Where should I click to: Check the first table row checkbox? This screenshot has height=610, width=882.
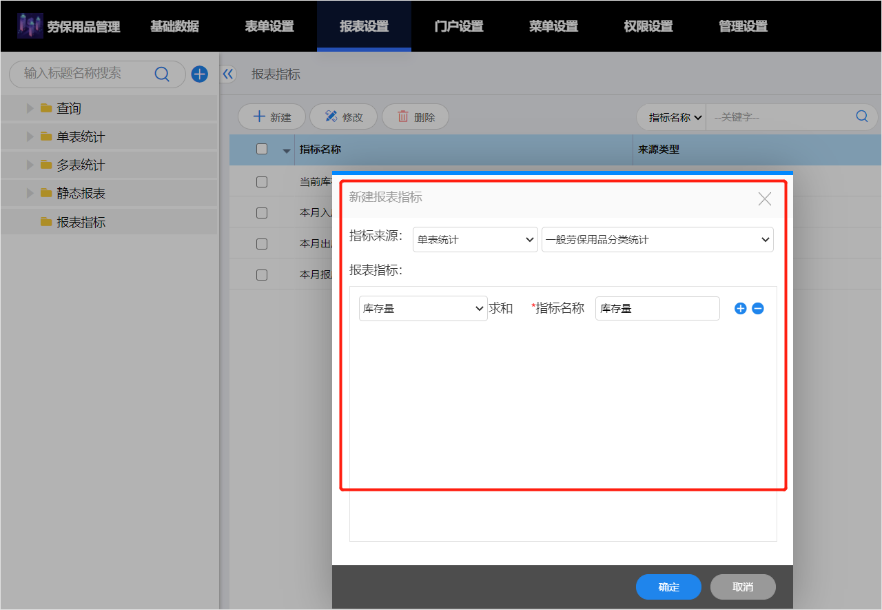click(262, 182)
